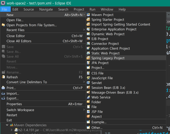
Task: Click the Other... wizard icon
Action: click(88, 128)
